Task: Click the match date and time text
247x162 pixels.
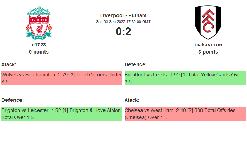Action: [x=123, y=21]
